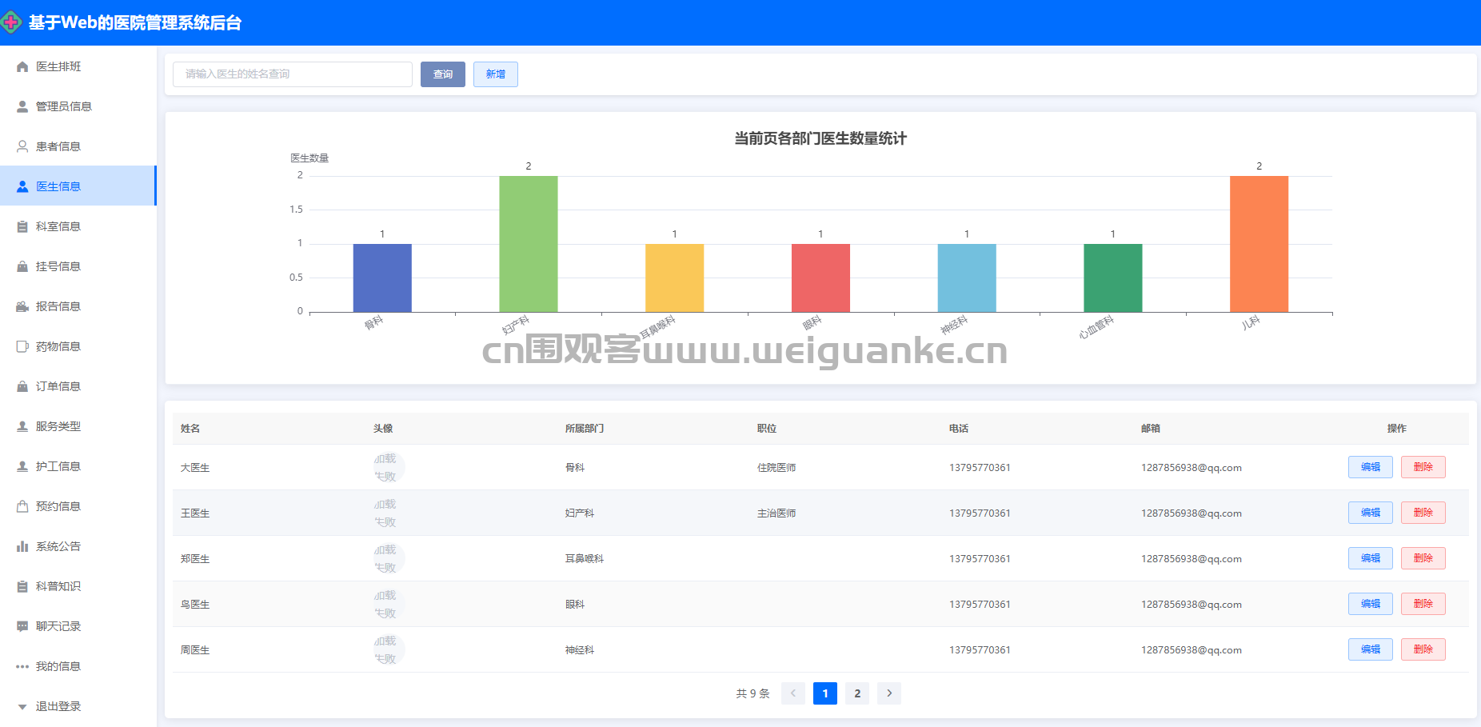Go to next page using right chevron

888,693
